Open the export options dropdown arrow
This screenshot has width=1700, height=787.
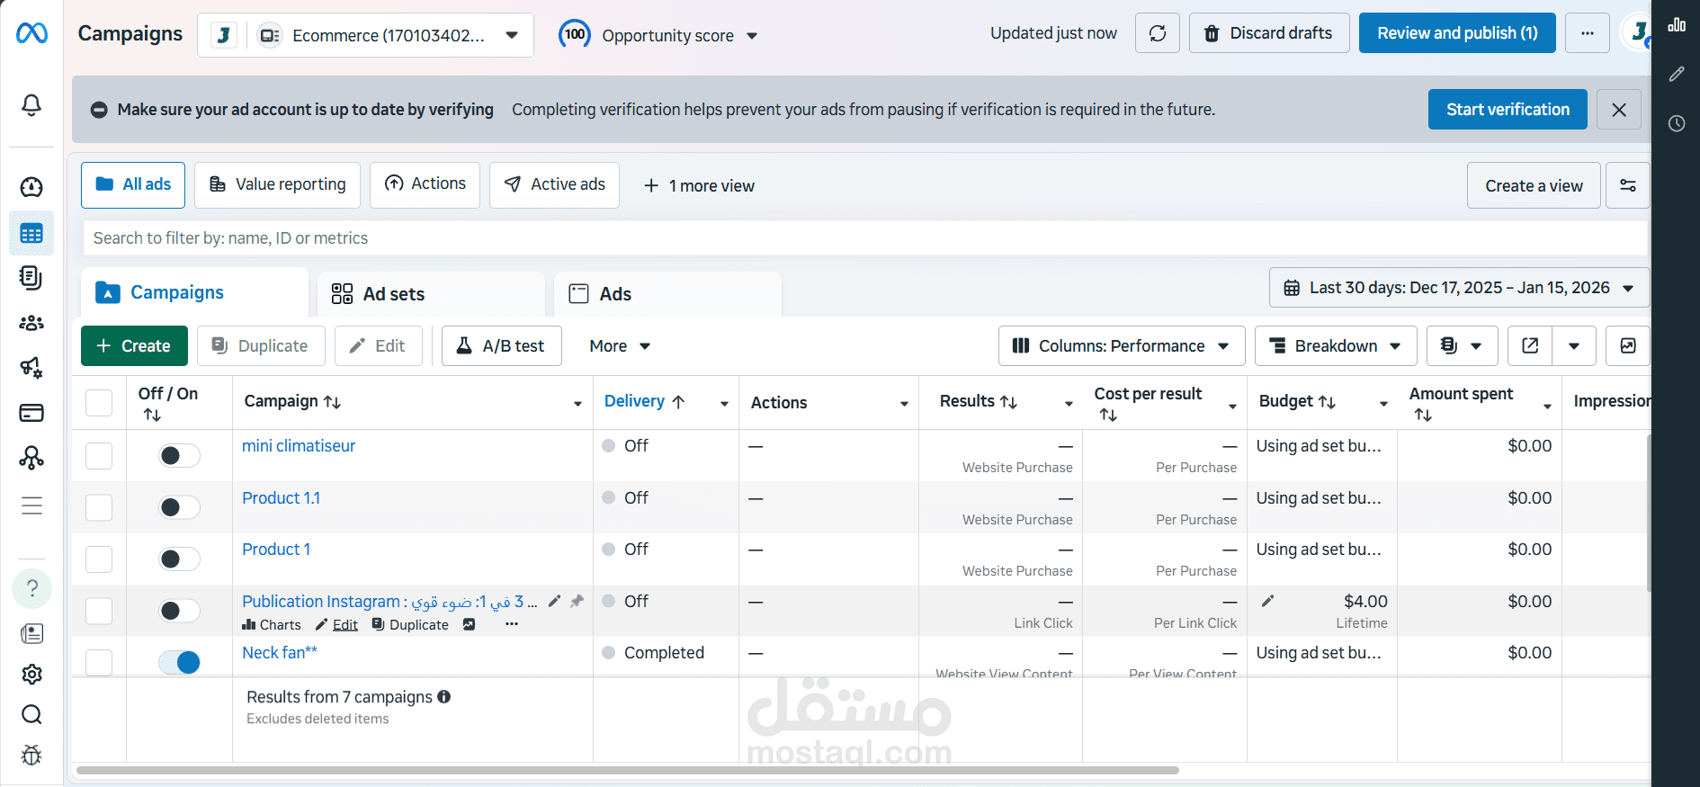[x=1574, y=345]
